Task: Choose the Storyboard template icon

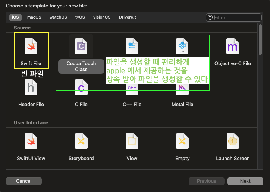Action: pyautogui.click(x=81, y=141)
